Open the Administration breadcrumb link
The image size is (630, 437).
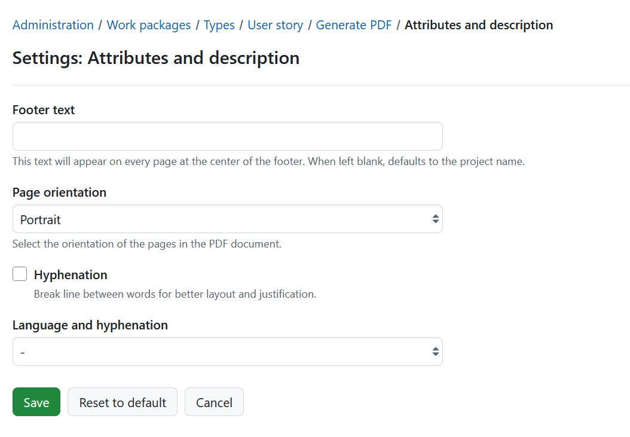click(53, 25)
